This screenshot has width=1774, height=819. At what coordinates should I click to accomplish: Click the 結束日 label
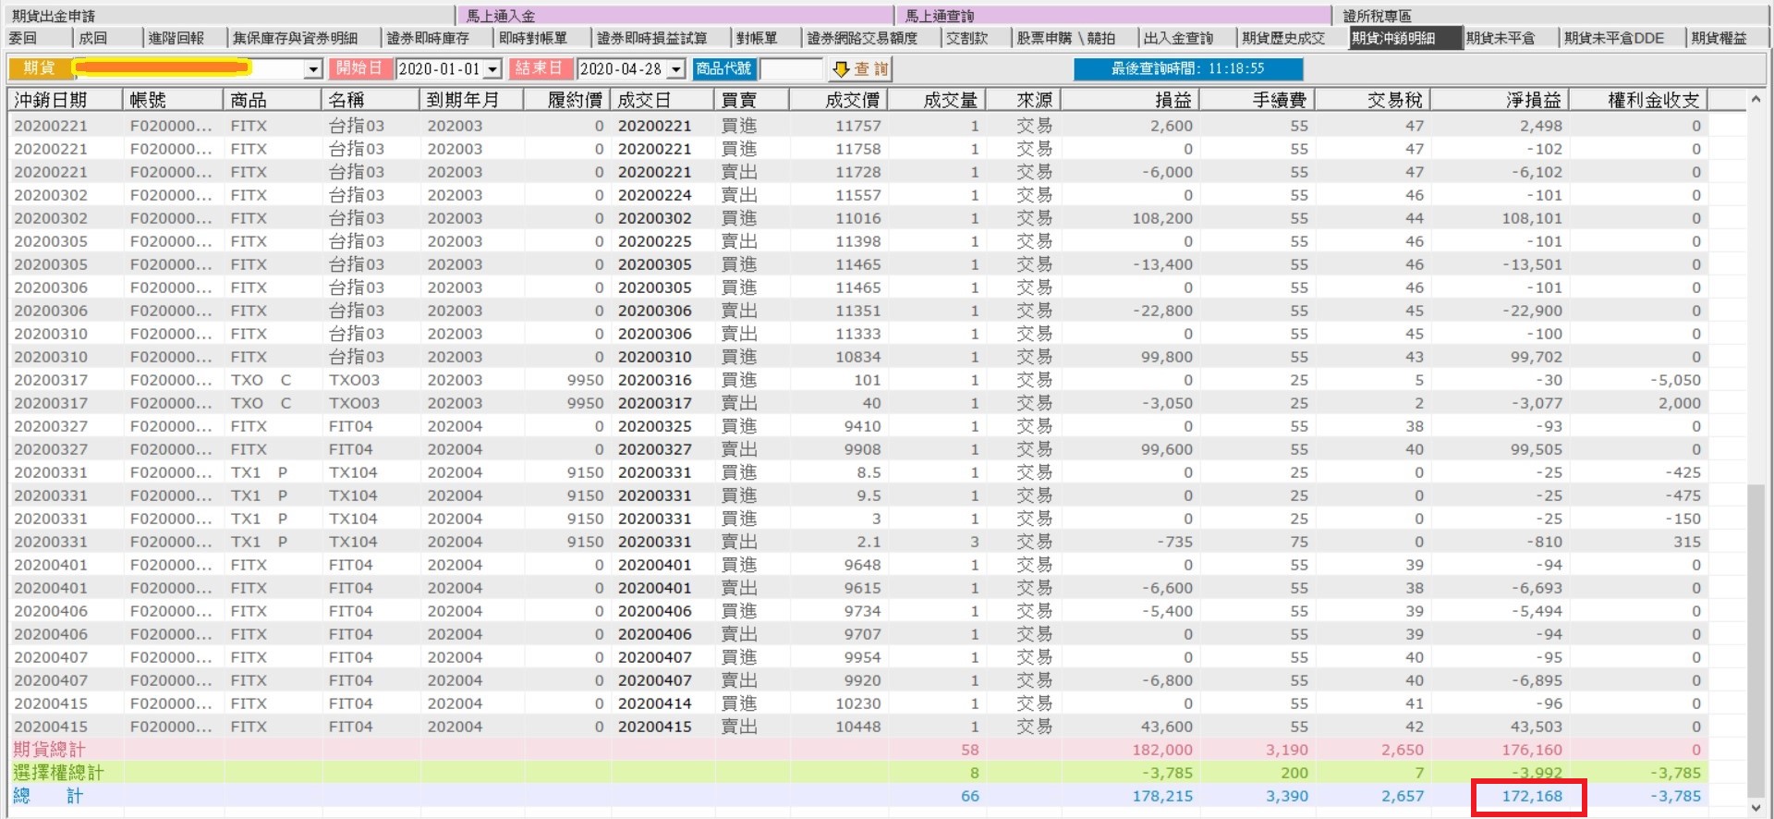(540, 68)
